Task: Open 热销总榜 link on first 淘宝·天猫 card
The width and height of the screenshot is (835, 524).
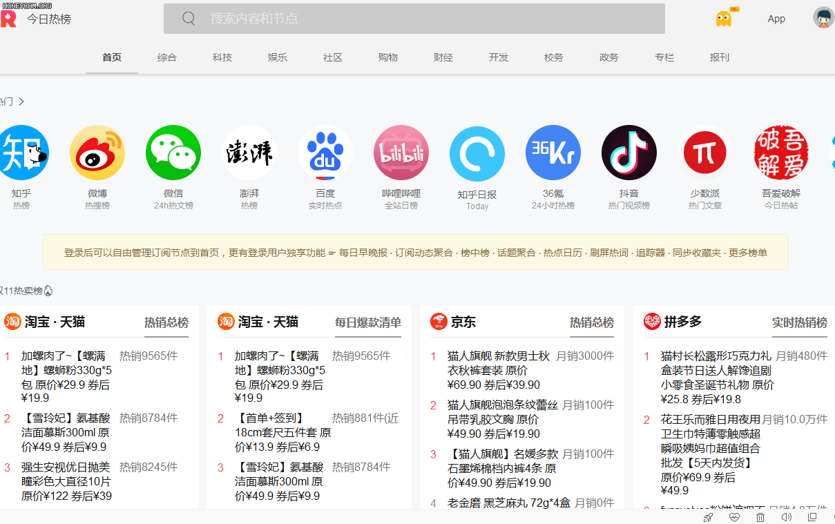Action: pyautogui.click(x=166, y=322)
